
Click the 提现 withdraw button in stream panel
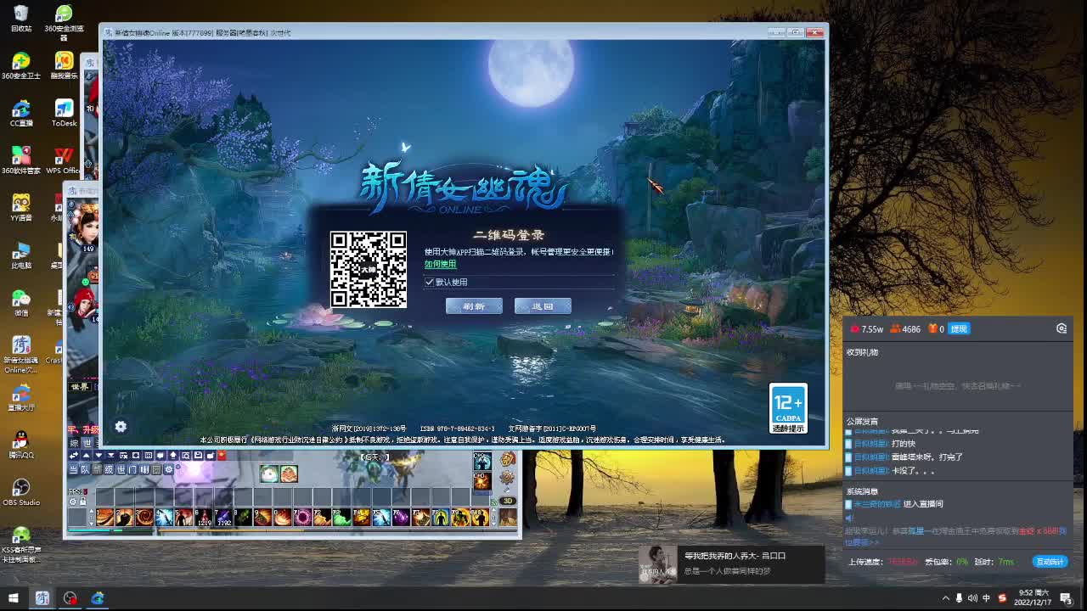[958, 328]
